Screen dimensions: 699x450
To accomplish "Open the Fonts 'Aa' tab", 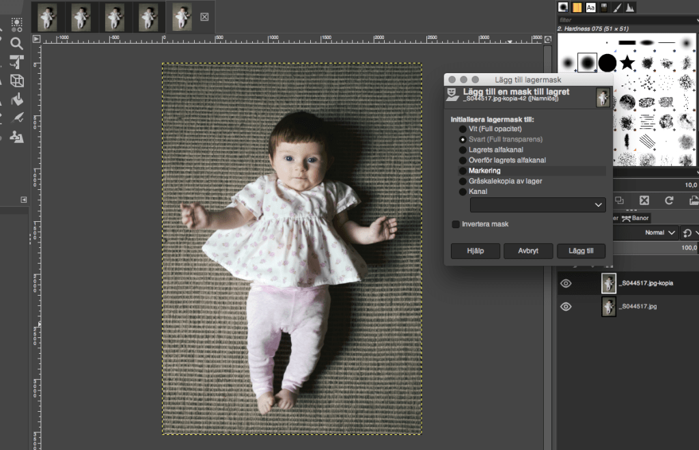I will pyautogui.click(x=591, y=7).
